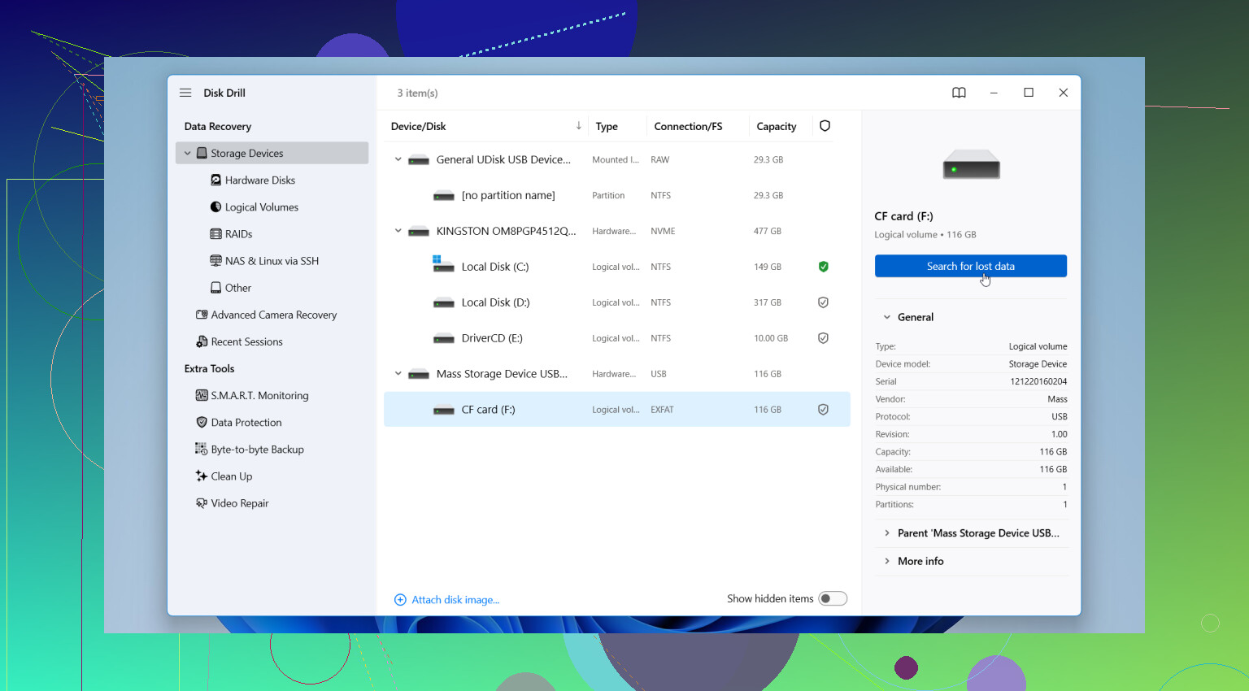Click the Recent Sessions icon

click(x=202, y=341)
